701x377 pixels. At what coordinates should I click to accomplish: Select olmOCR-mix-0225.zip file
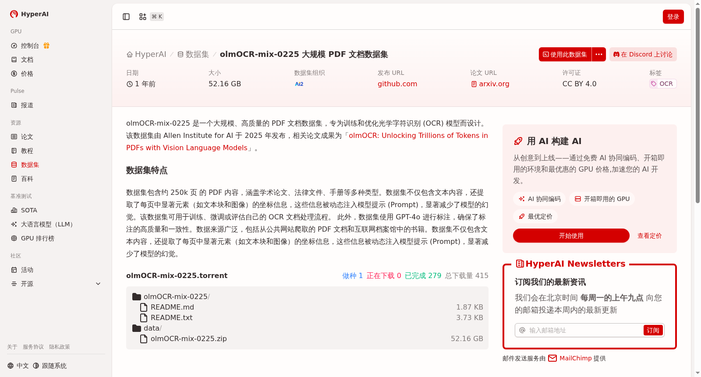(x=307, y=338)
